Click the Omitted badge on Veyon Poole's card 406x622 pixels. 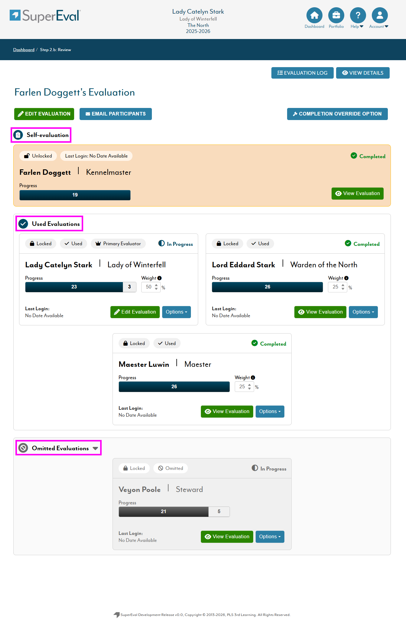coord(171,468)
